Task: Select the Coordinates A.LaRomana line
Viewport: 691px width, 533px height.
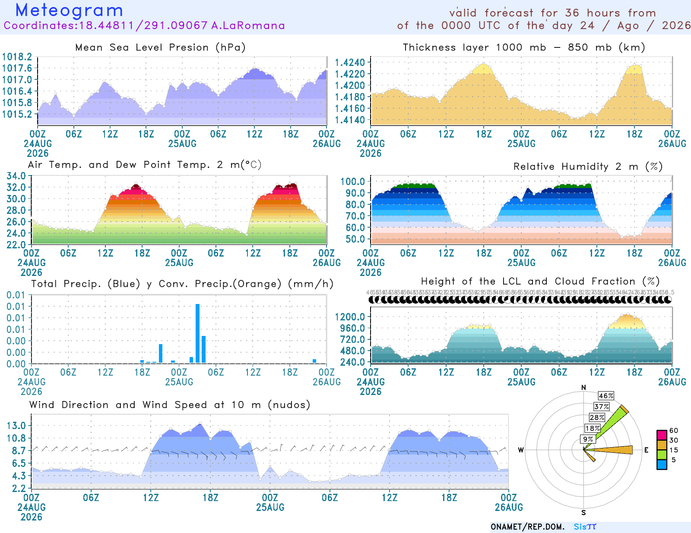Action: coord(144,25)
